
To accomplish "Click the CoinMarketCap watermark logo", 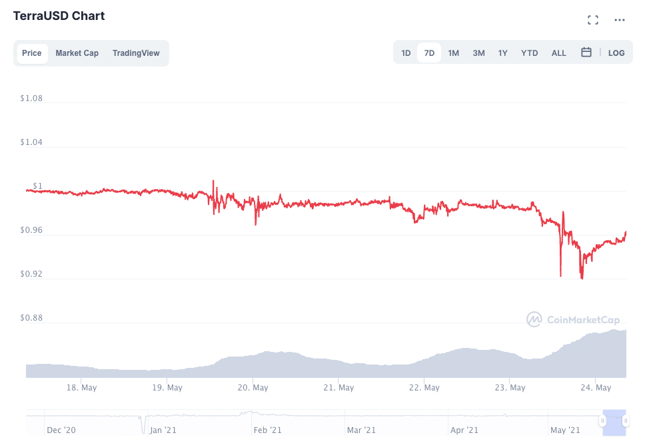I will coord(573,320).
